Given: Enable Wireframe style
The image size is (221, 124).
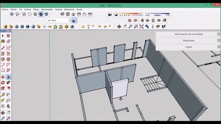Looking at the screenshot, I should click(x=24, y=14).
